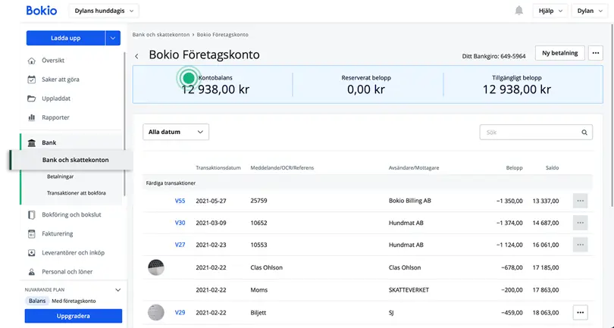Viewport: 614px width, 328px height.
Task: Click the SKATTEVERKET recipient cell
Action: 409,290
